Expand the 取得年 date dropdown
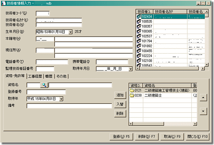The height and width of the screenshot is (145, 214). point(61,99)
